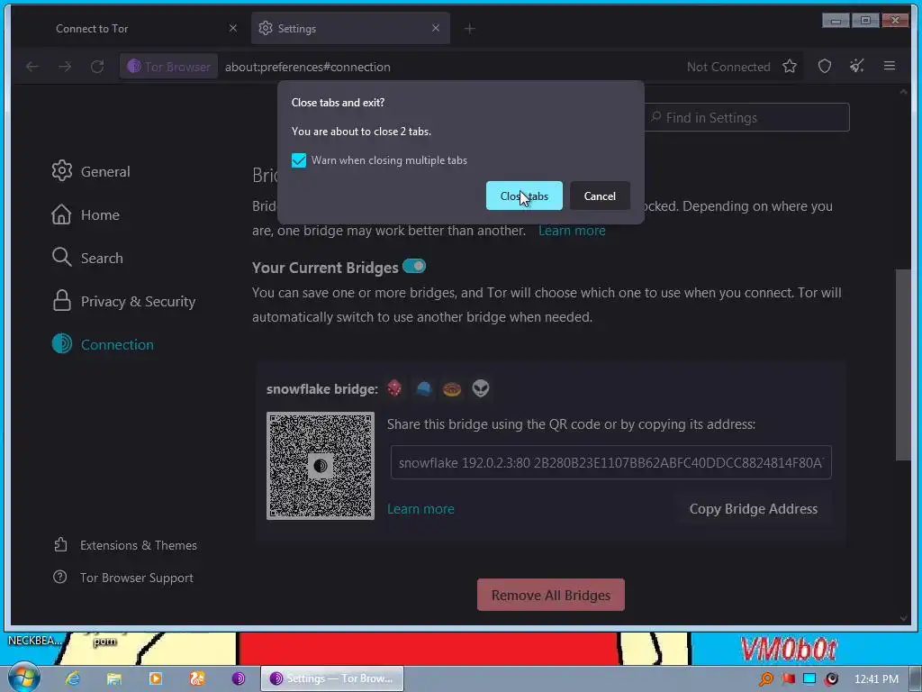Select the Settings tab
Image resolution: width=922 pixels, height=692 pixels.
(350, 28)
